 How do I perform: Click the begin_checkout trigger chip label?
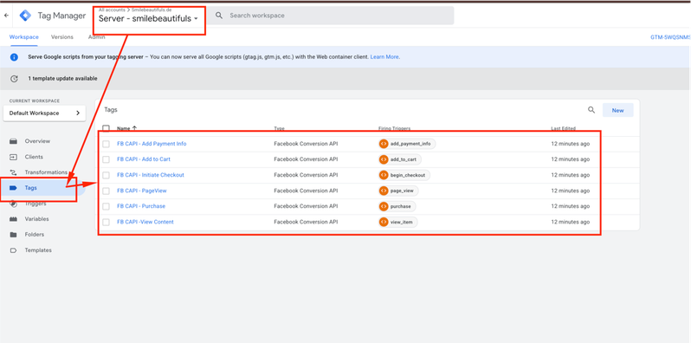(x=408, y=175)
